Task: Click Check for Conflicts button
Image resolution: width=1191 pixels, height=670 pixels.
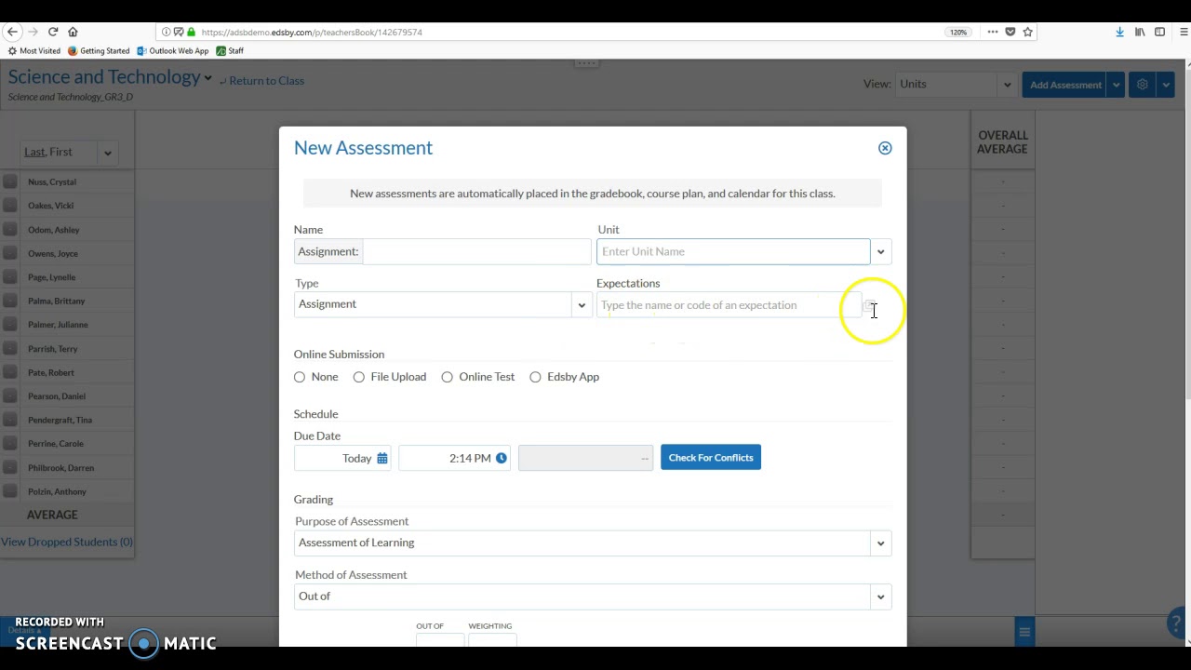Action: pos(711,458)
